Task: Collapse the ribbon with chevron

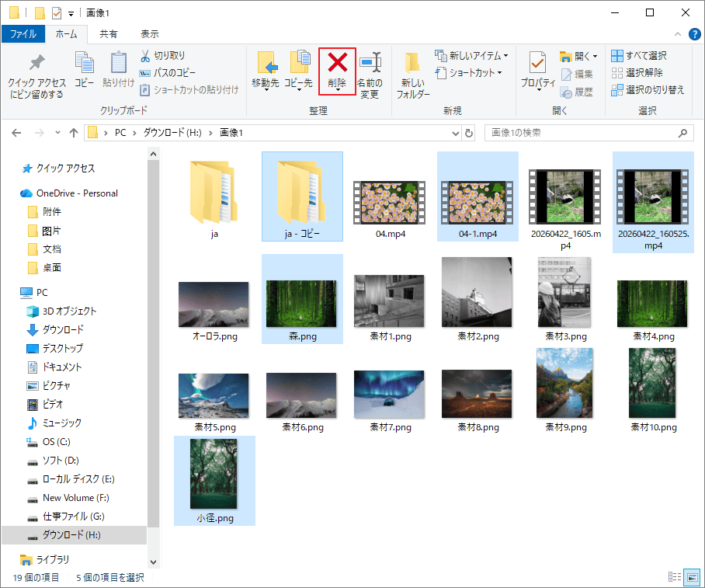Action: [x=678, y=34]
